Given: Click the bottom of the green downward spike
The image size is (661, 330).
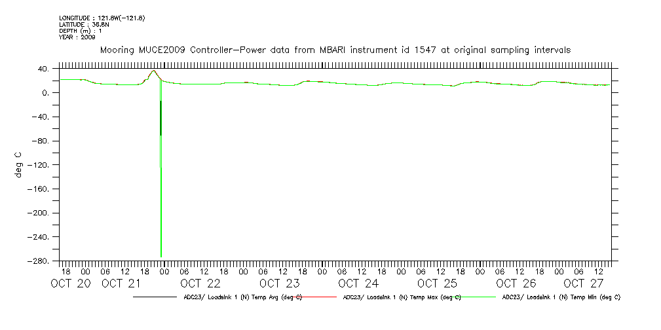Looking at the screenshot, I should (161, 255).
